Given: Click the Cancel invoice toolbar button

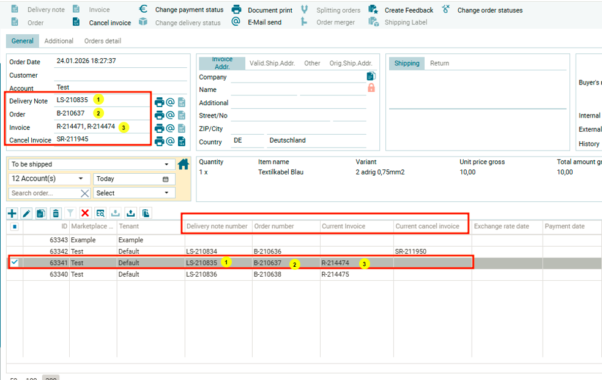Looking at the screenshot, I should tap(110, 23).
